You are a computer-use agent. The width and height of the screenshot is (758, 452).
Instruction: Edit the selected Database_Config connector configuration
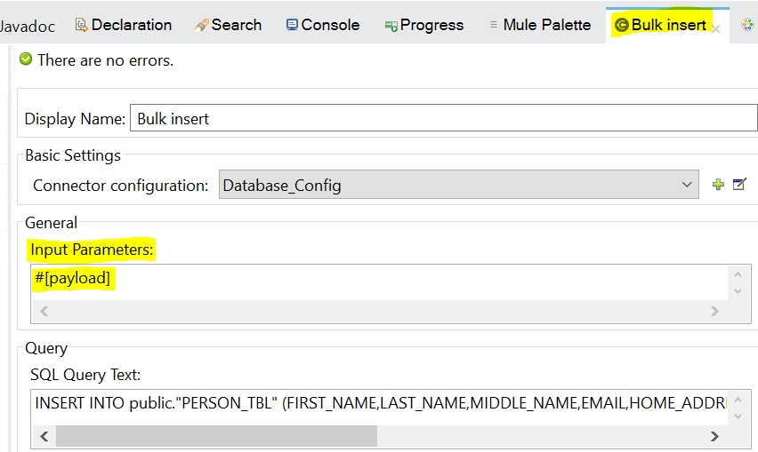pos(739,185)
